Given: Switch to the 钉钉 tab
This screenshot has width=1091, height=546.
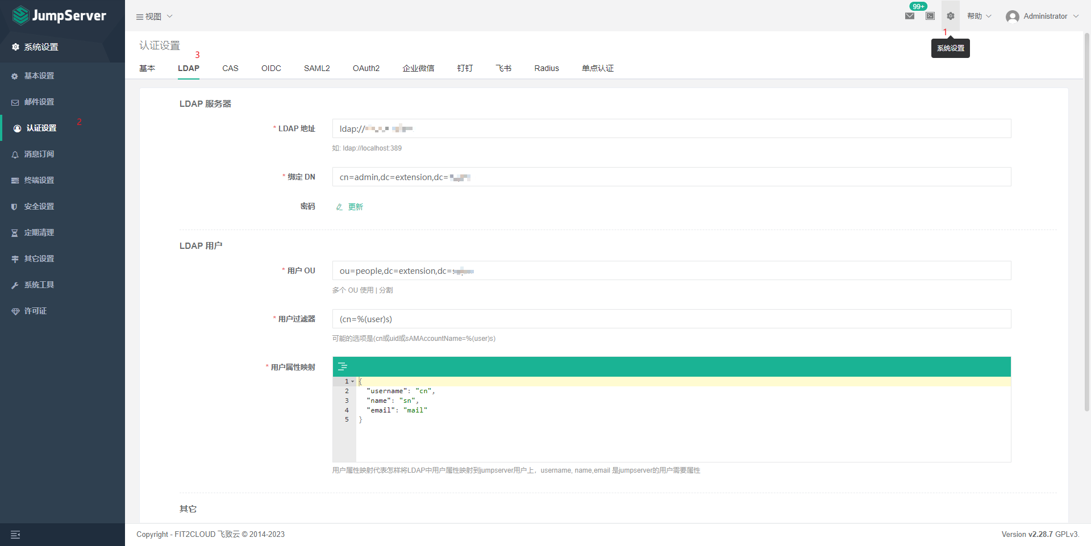Looking at the screenshot, I should click(465, 68).
